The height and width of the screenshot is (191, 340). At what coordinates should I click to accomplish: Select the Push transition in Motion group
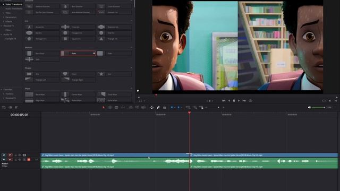tap(78, 53)
